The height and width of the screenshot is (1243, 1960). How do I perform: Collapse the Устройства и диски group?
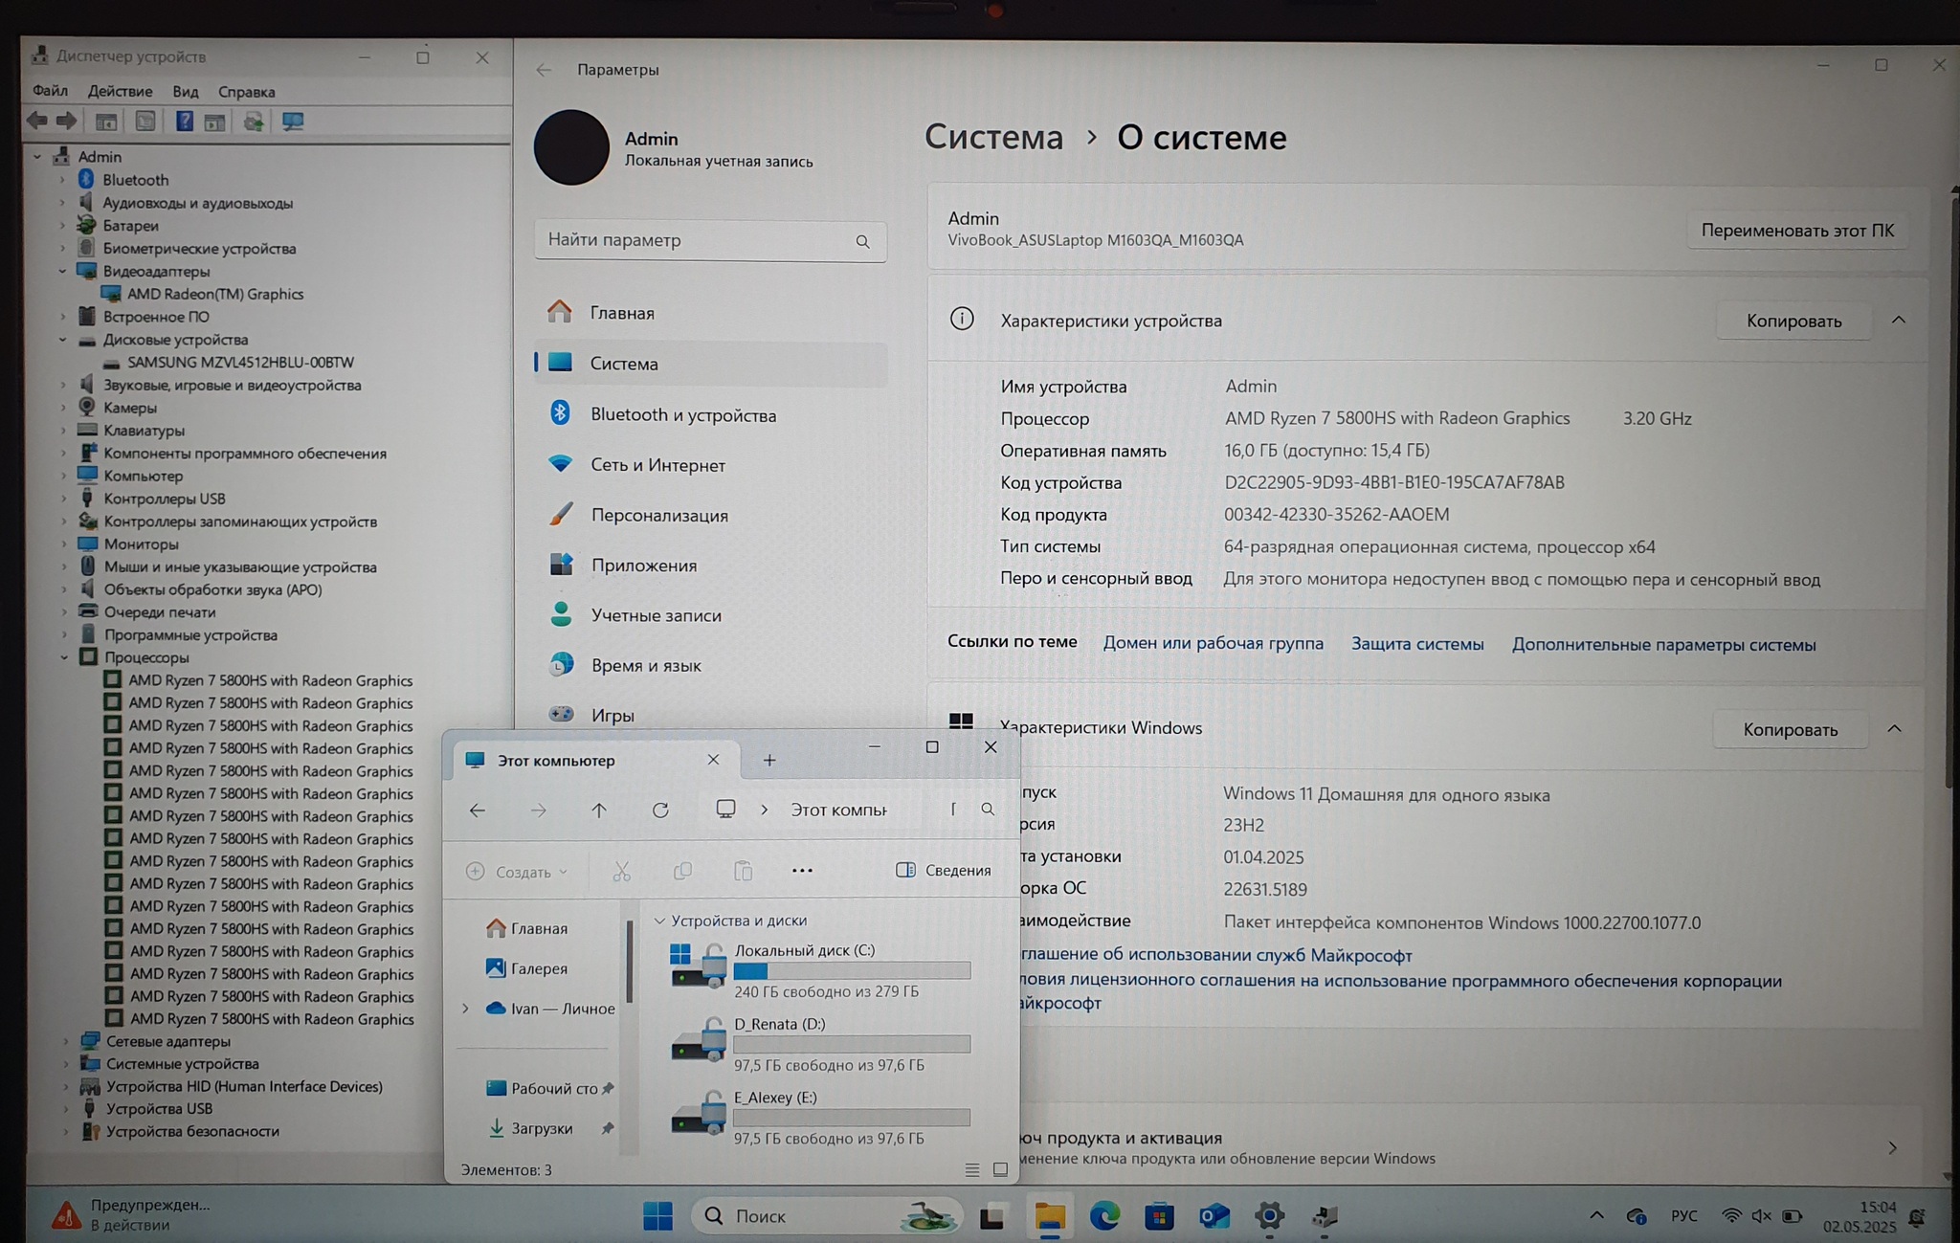coord(659,921)
